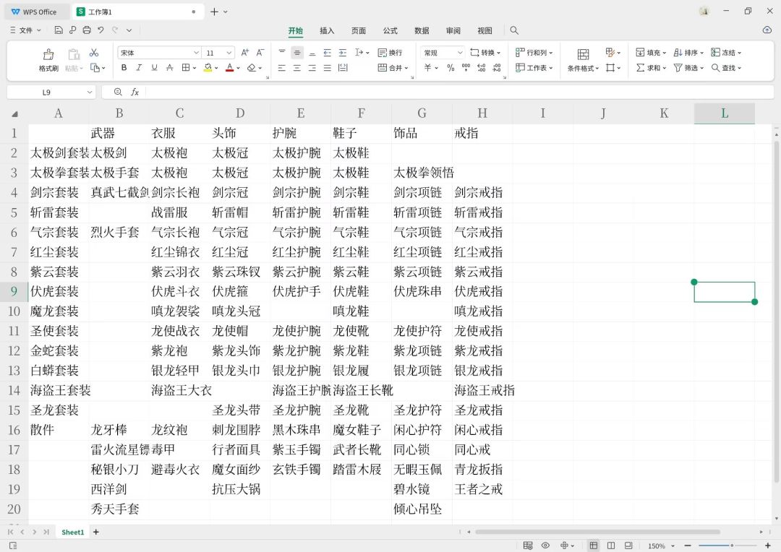Open the font size dropdown showing 11
Image resolution: width=781 pixels, height=552 pixels.
(x=229, y=52)
